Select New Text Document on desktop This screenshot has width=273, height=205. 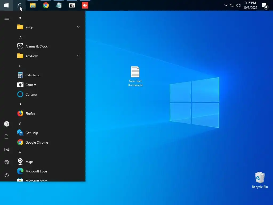click(x=135, y=76)
